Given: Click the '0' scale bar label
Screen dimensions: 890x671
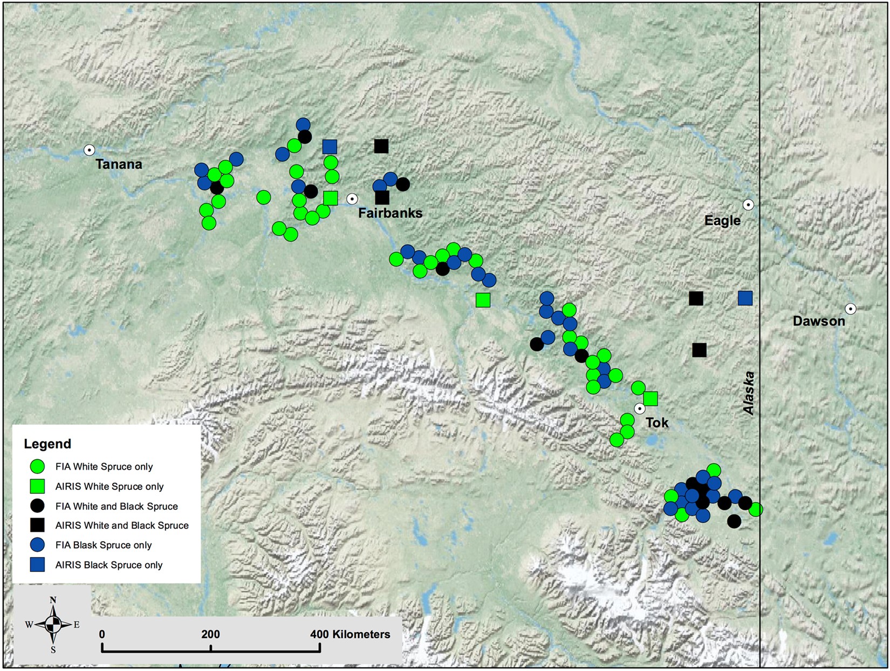Looking at the screenshot, I should click(x=102, y=634).
